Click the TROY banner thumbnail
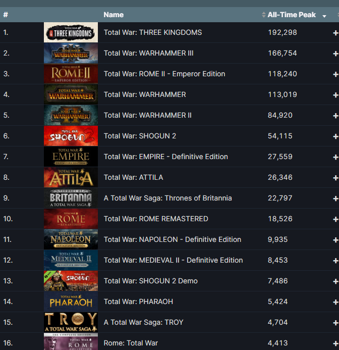The width and height of the screenshot is (339, 350). [x=71, y=322]
